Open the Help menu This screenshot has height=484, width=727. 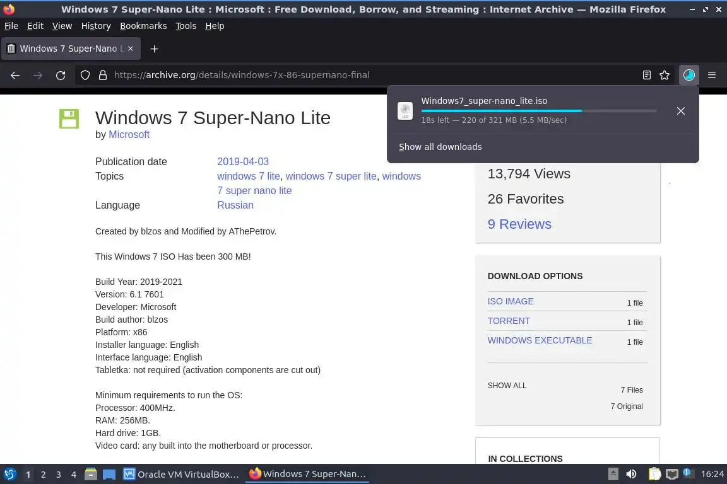pos(215,26)
